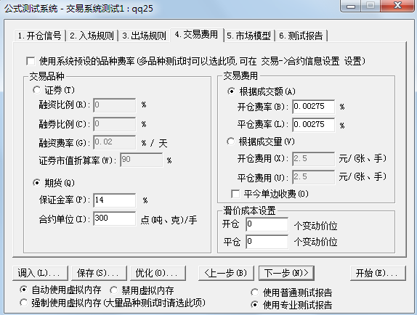Start test with 开始(E)... button
Screen dimensions: 417x315
point(378,273)
